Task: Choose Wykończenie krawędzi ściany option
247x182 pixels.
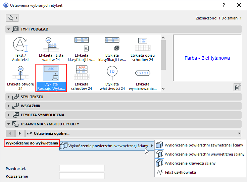Action: (x=200, y=163)
